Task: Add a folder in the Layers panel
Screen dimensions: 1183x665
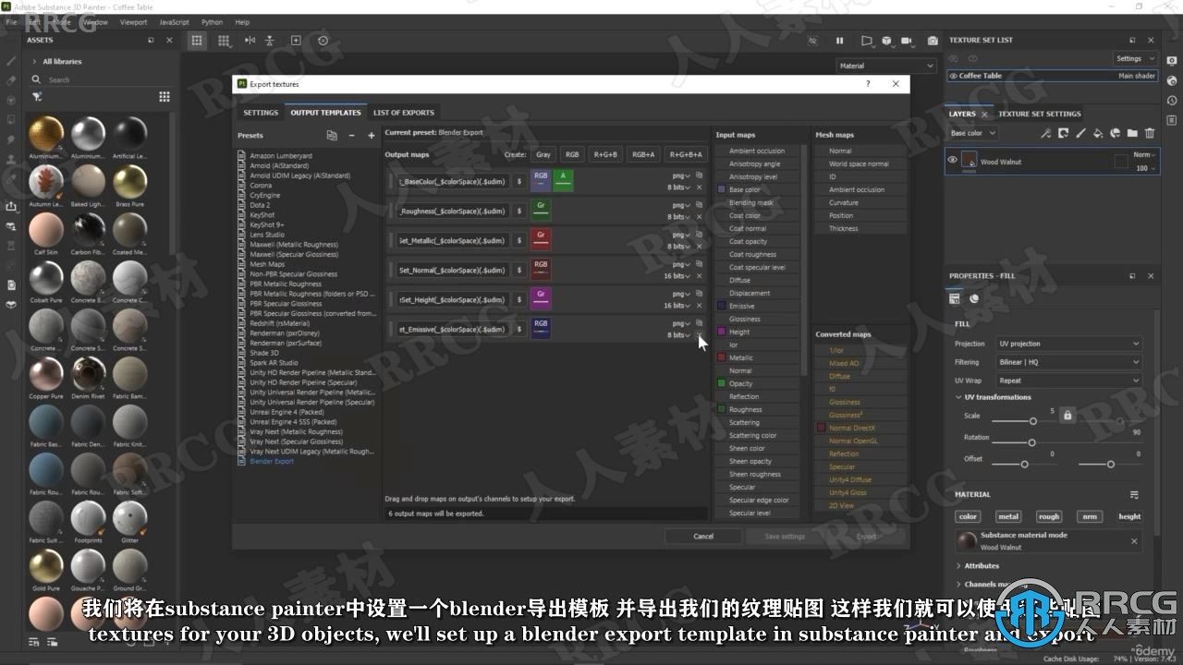Action: pyautogui.click(x=1132, y=133)
